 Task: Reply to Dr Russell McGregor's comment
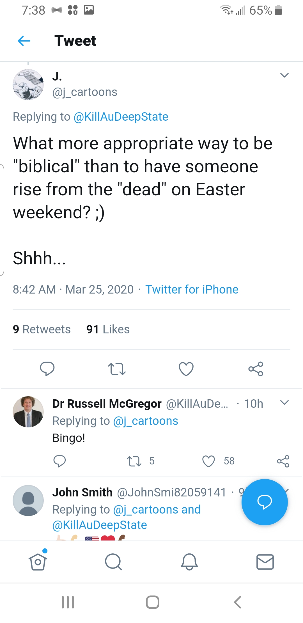[x=59, y=461]
